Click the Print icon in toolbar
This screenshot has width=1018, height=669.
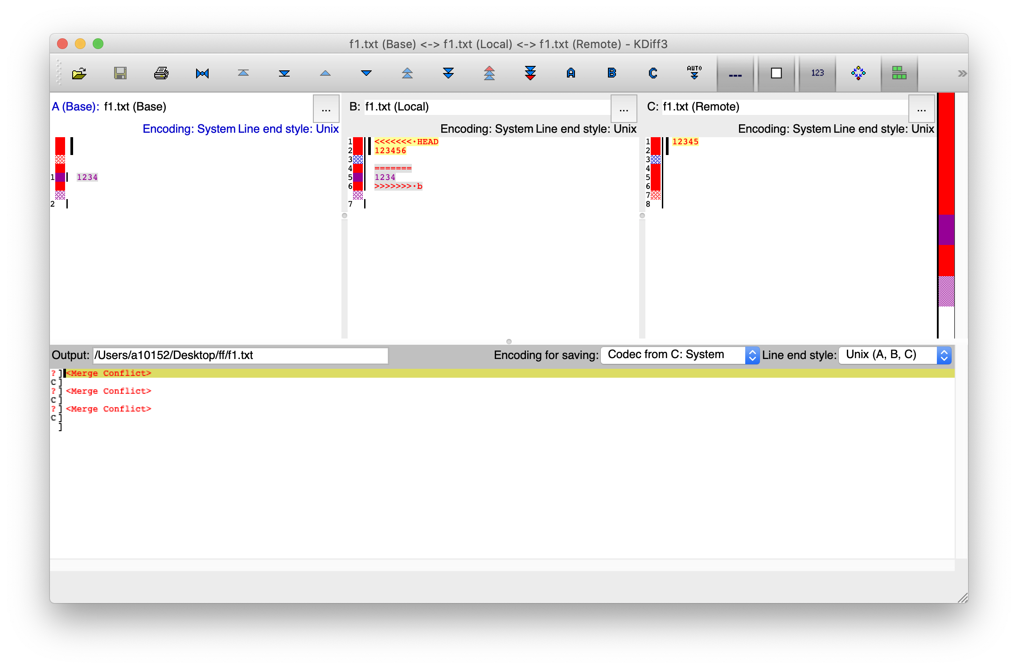(x=161, y=73)
